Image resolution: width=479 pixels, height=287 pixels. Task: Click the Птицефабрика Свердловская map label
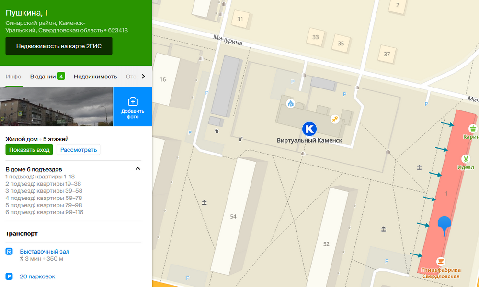[441, 273]
